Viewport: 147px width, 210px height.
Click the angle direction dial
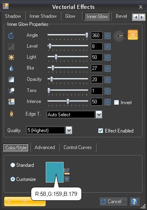119,36
